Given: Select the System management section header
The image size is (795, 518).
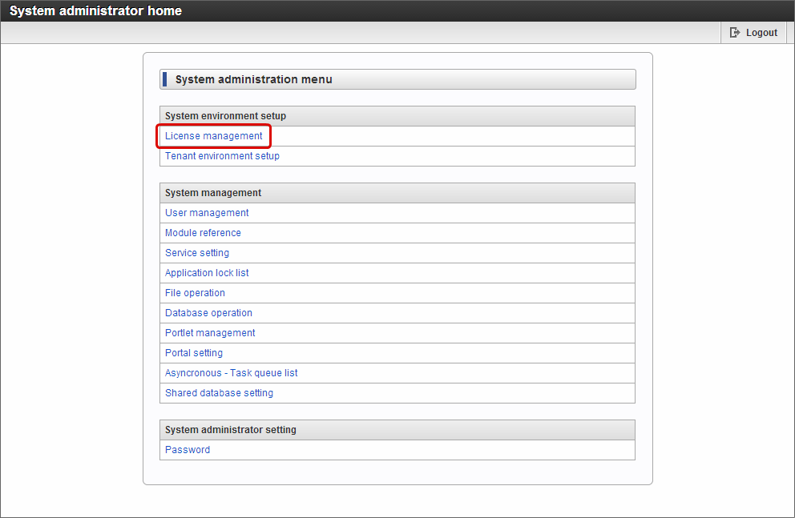Looking at the screenshot, I should pos(397,193).
